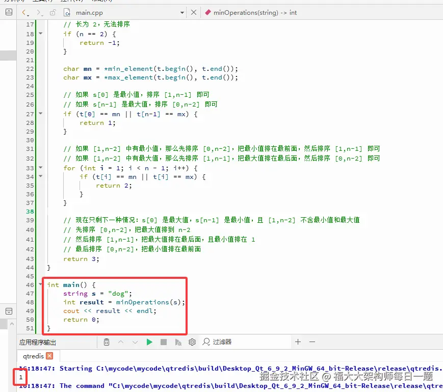Decrease output font size with minus

312,342
